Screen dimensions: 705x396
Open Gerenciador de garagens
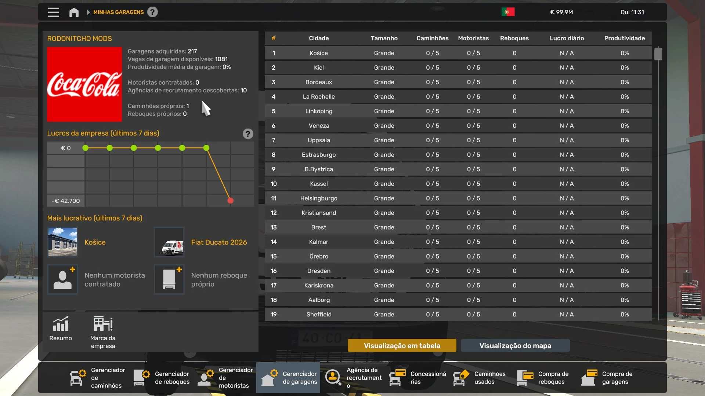tap(288, 378)
